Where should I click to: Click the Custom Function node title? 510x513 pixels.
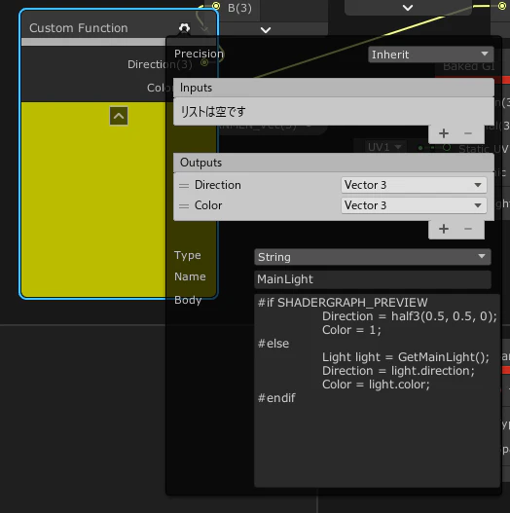[x=79, y=28]
